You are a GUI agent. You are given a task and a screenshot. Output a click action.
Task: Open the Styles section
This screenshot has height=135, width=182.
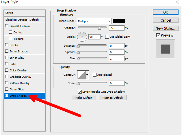pyautogui.click(x=25, y=13)
